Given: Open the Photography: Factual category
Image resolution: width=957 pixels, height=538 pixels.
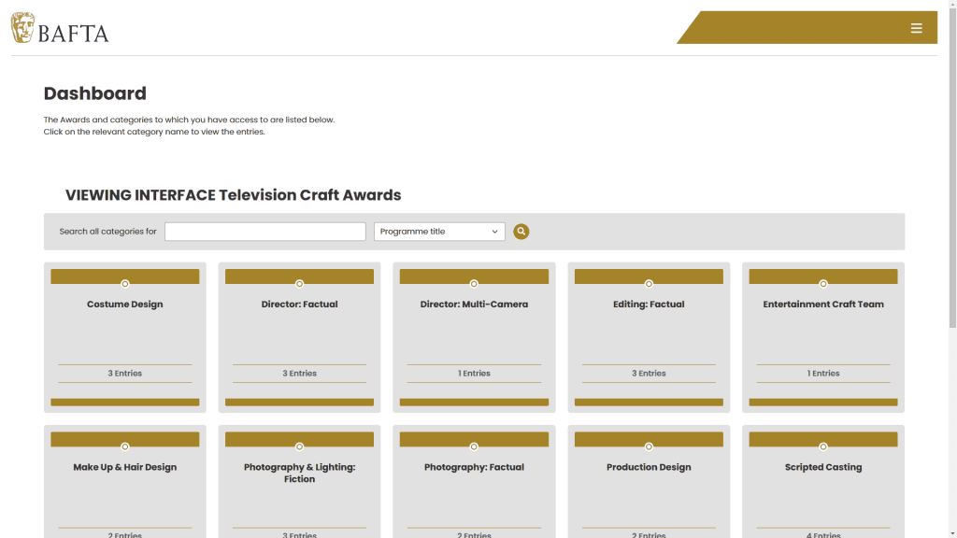Looking at the screenshot, I should tap(474, 467).
